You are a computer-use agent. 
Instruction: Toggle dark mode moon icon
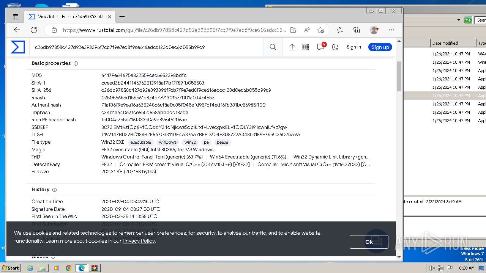[335, 47]
